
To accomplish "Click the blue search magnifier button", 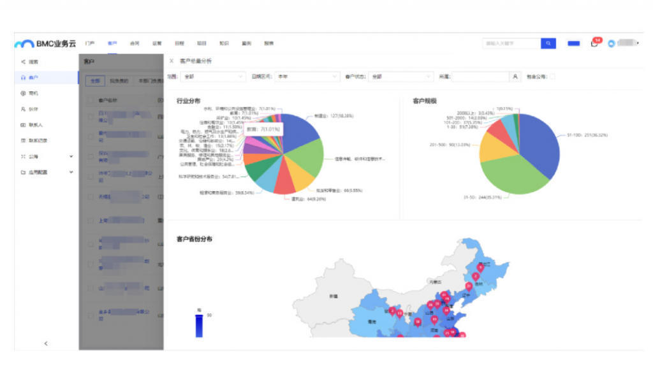I will pos(548,43).
